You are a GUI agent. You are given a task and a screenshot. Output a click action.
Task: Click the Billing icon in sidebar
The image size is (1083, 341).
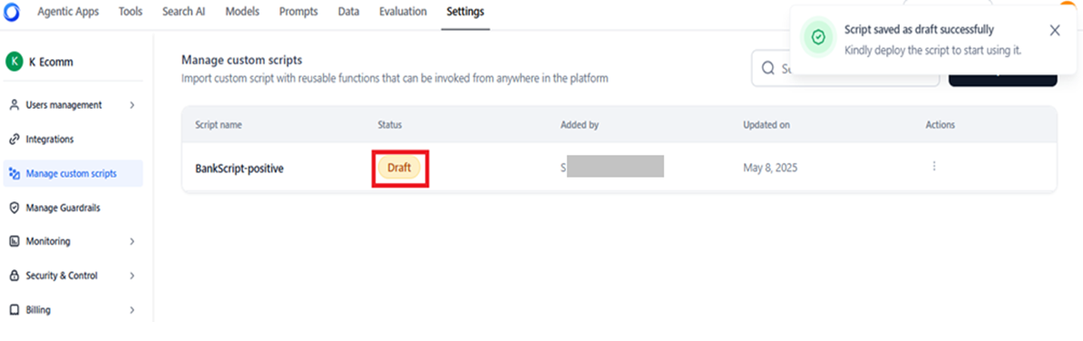pos(14,310)
